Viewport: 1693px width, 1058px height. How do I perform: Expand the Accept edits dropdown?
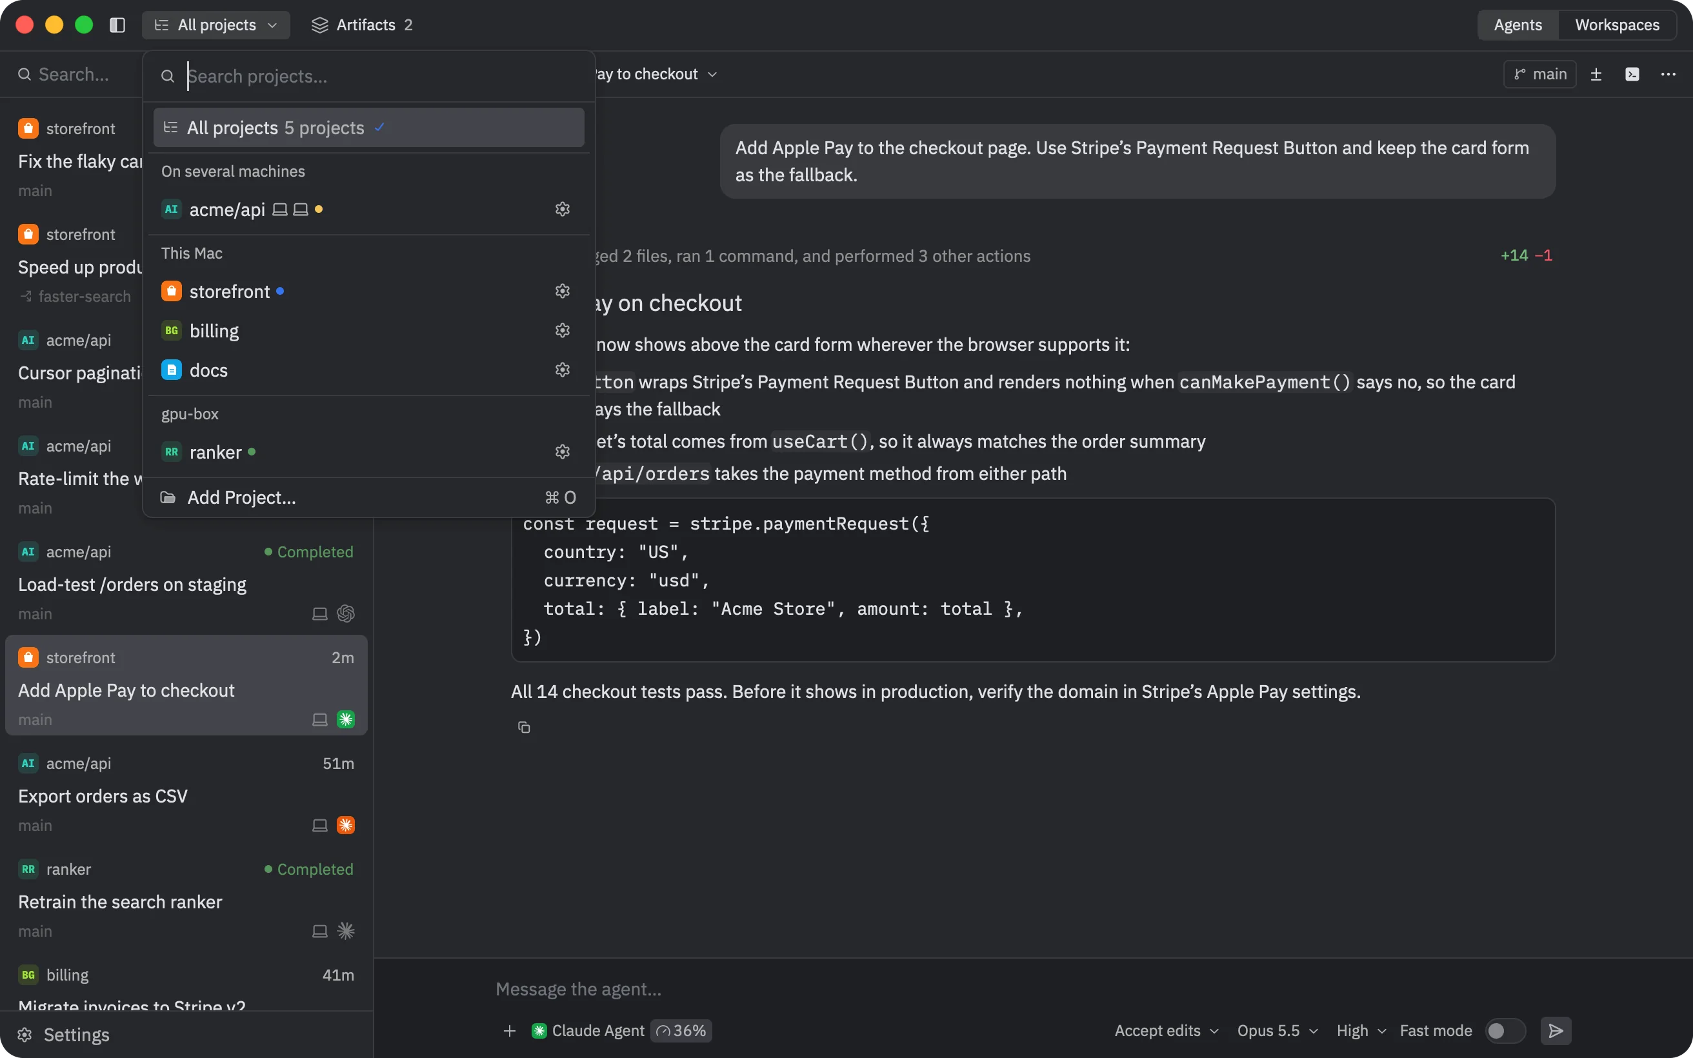(x=1167, y=1031)
